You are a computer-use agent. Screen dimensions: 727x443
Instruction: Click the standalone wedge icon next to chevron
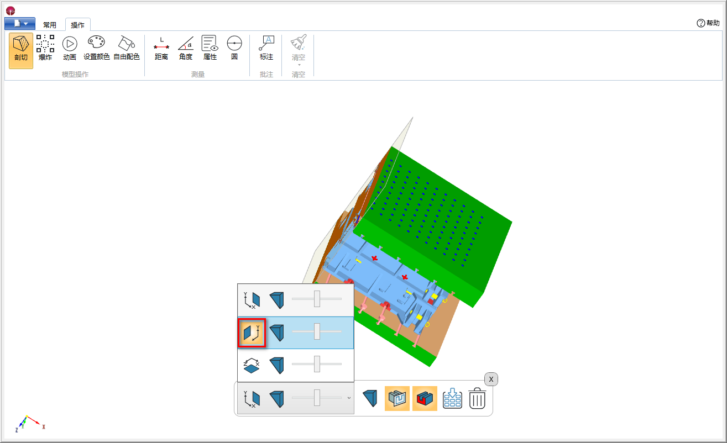click(x=370, y=398)
